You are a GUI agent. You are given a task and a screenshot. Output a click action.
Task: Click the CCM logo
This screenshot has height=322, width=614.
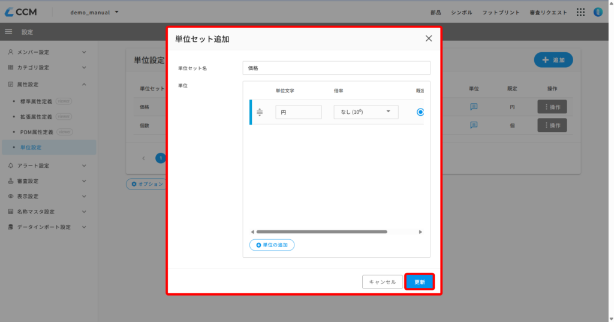pos(21,12)
